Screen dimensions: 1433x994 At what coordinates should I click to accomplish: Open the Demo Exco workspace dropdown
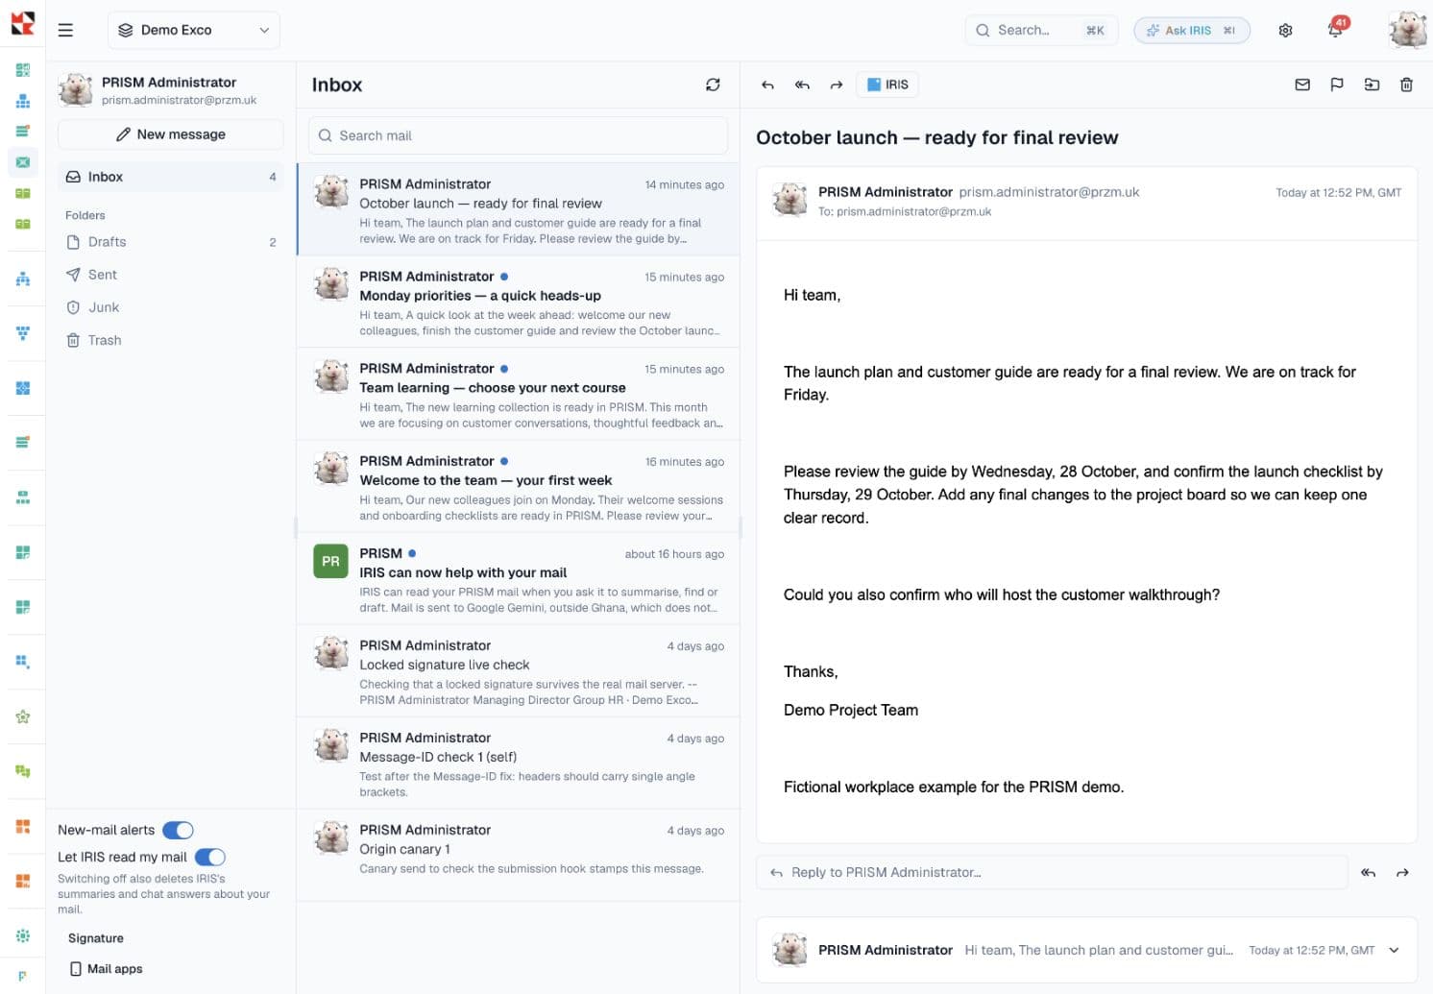194,30
